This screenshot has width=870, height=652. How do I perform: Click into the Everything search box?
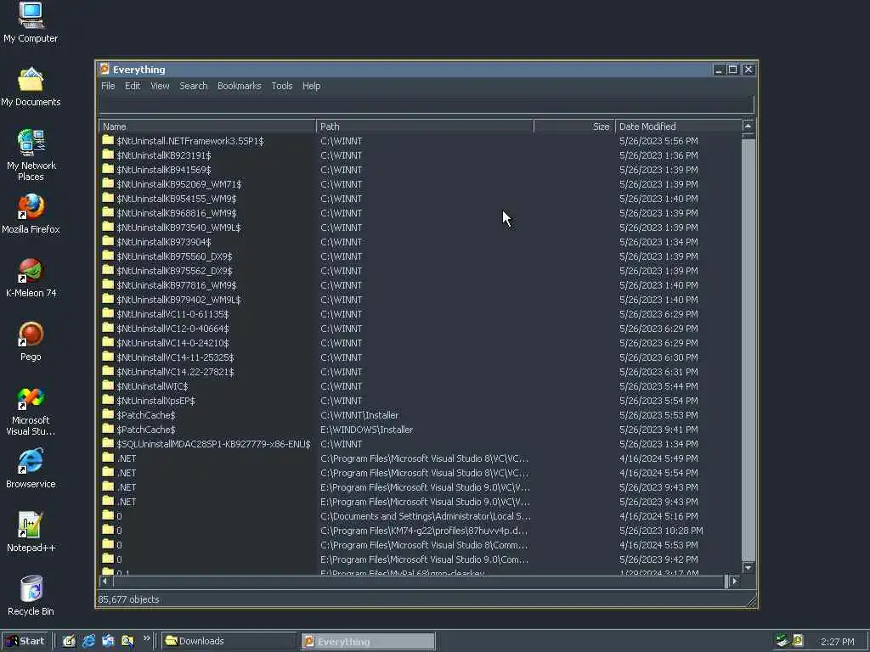(427, 104)
